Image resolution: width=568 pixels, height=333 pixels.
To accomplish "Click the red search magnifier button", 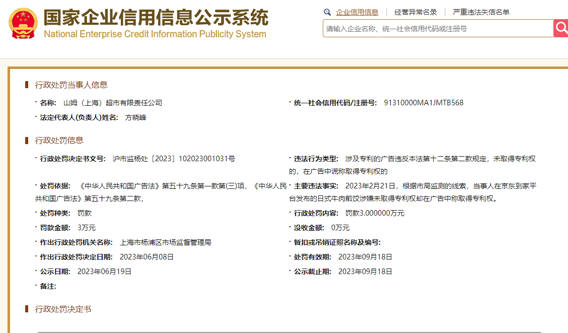I will point(561,28).
